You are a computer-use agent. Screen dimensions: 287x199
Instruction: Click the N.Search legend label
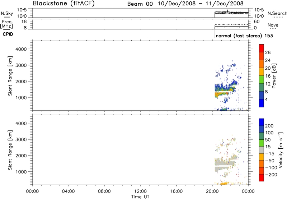coord(277,13)
